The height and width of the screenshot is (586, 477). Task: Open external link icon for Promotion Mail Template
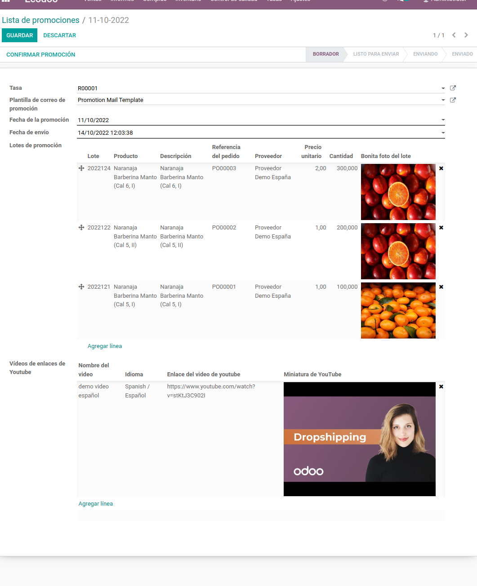pyautogui.click(x=453, y=100)
